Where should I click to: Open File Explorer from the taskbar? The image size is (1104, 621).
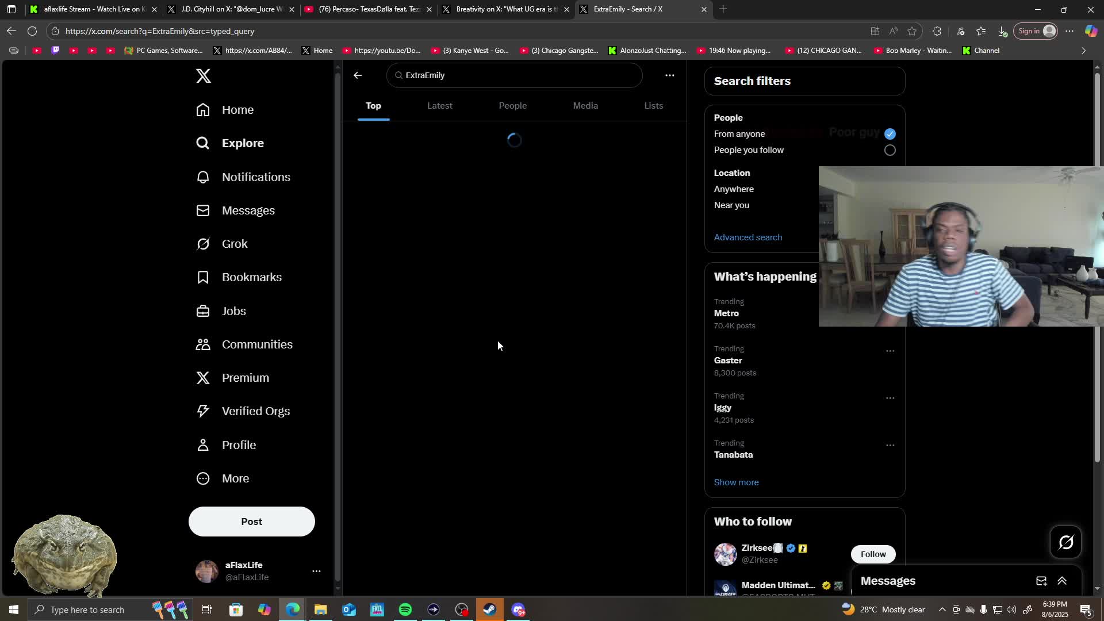pyautogui.click(x=320, y=609)
